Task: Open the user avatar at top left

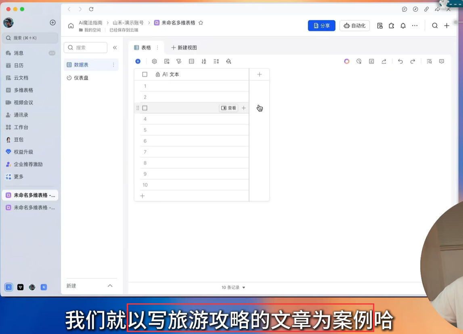Action: click(x=8, y=23)
